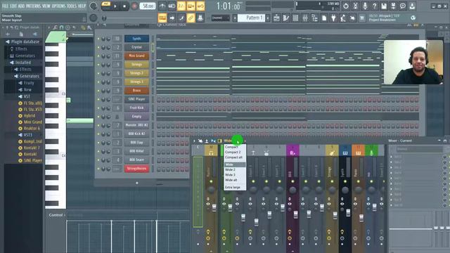The height and width of the screenshot is (253, 450).
Task: Choose Compact from mixer layout menu
Action: click(234, 147)
